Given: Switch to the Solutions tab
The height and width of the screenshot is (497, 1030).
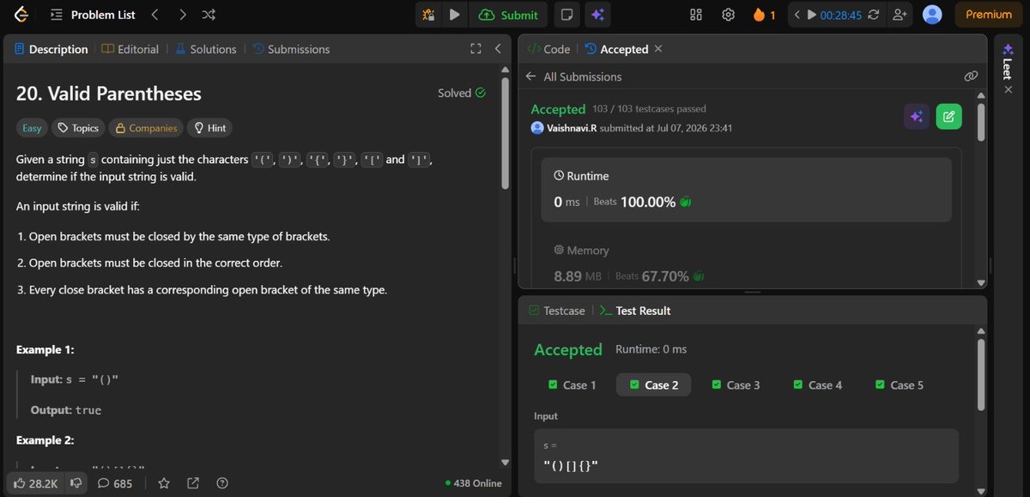Looking at the screenshot, I should pos(206,49).
